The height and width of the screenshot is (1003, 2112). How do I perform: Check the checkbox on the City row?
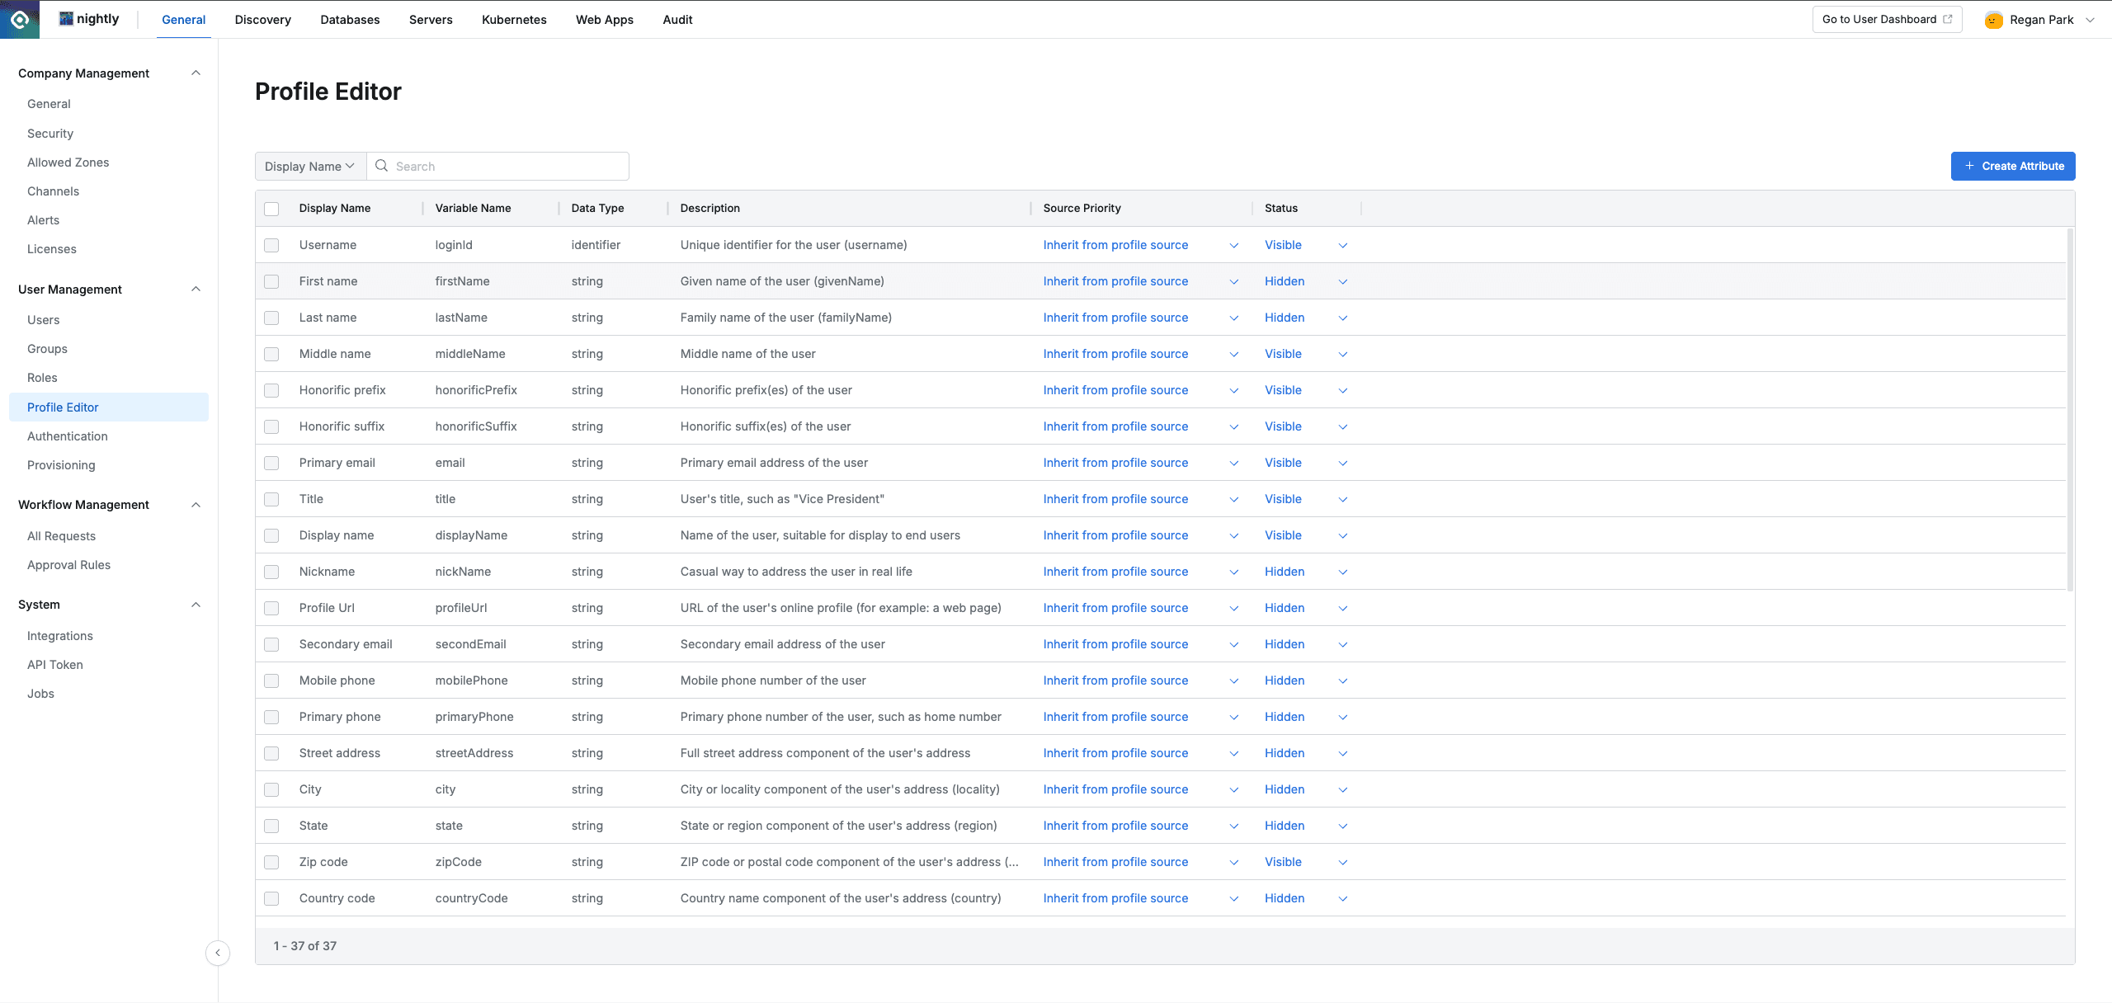[x=272, y=789]
